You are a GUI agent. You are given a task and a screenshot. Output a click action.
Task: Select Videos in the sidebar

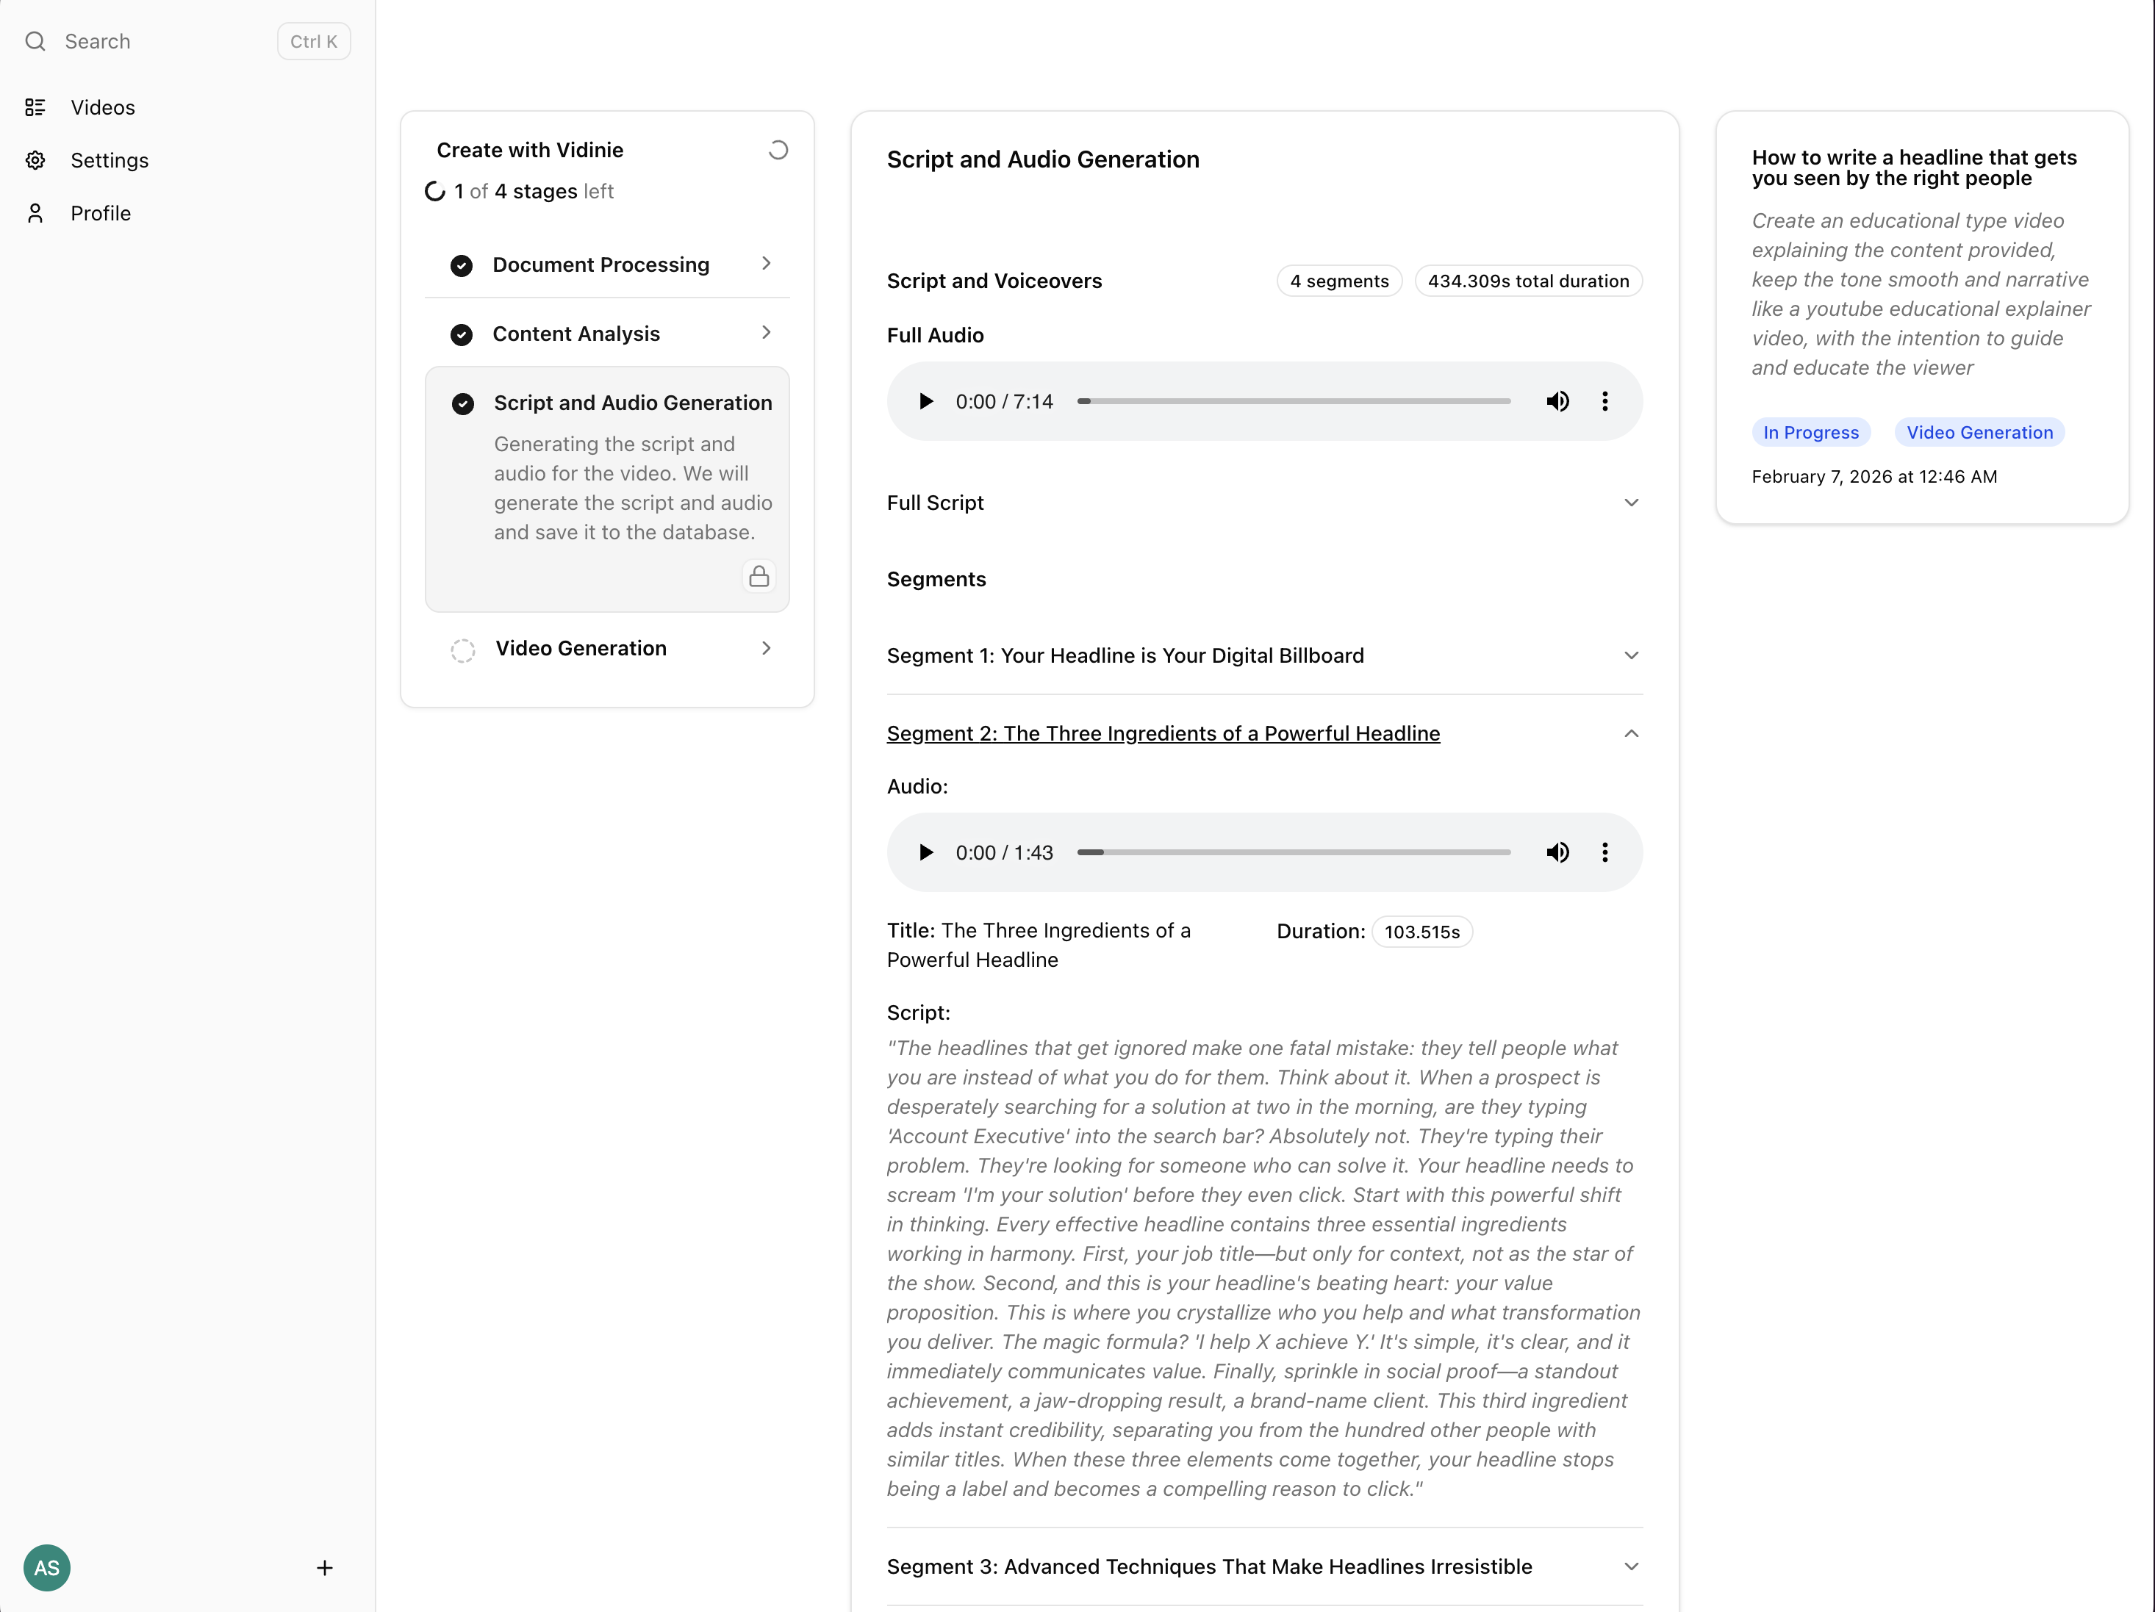coord(102,107)
